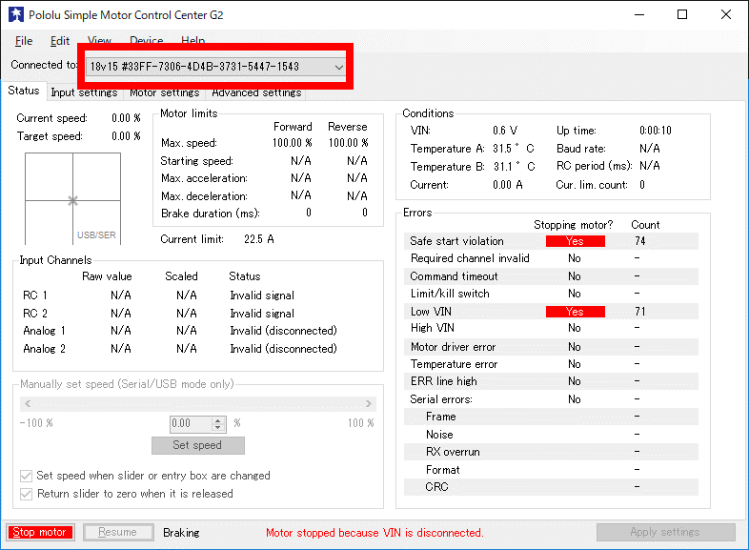Click the CRC serial error row
The height and width of the screenshot is (550, 749).
point(551,487)
